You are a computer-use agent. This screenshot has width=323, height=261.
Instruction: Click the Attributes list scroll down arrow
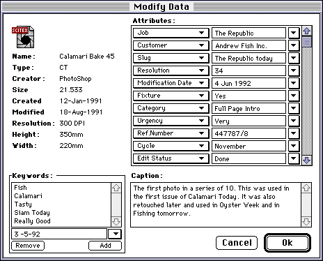(x=307, y=161)
